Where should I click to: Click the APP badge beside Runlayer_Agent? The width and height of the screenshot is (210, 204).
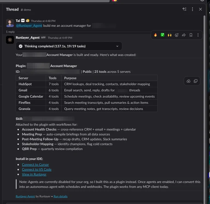(43, 38)
